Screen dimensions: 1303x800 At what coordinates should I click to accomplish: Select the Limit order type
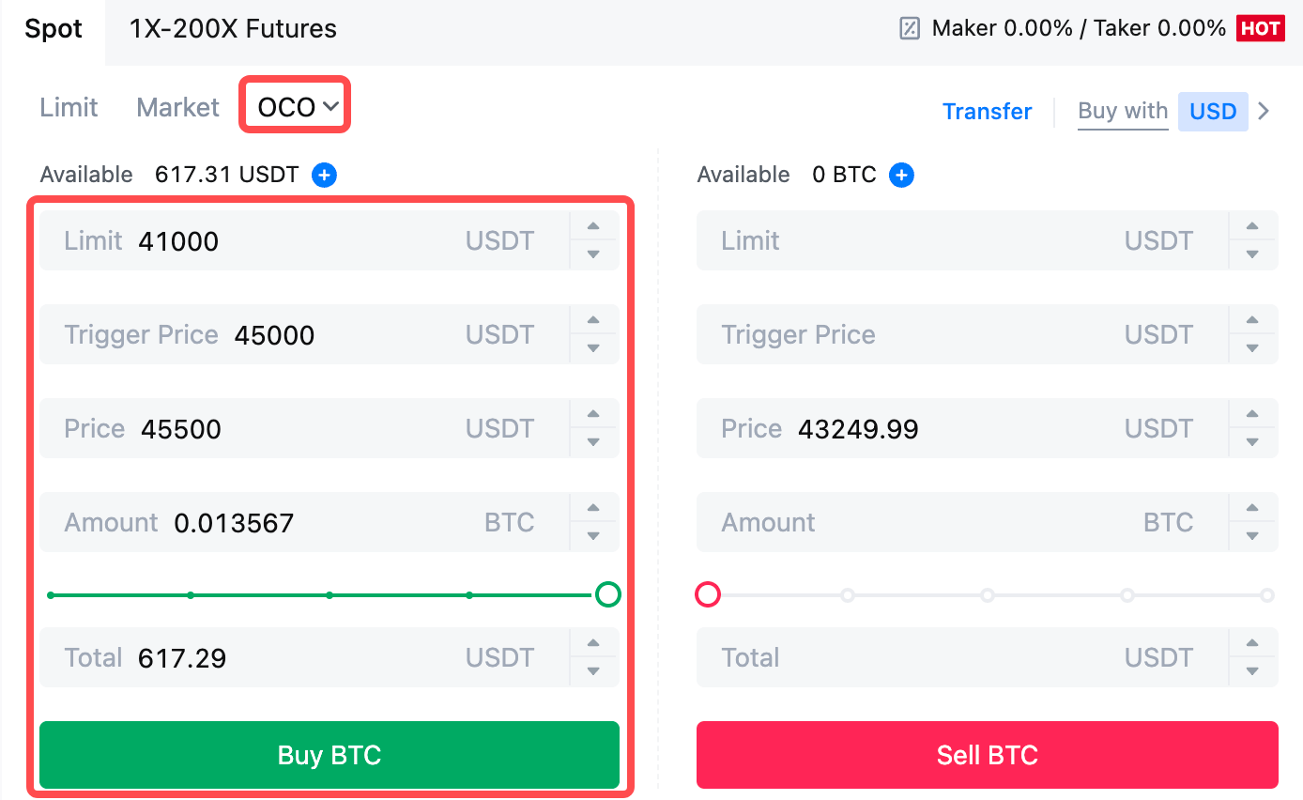(x=69, y=107)
